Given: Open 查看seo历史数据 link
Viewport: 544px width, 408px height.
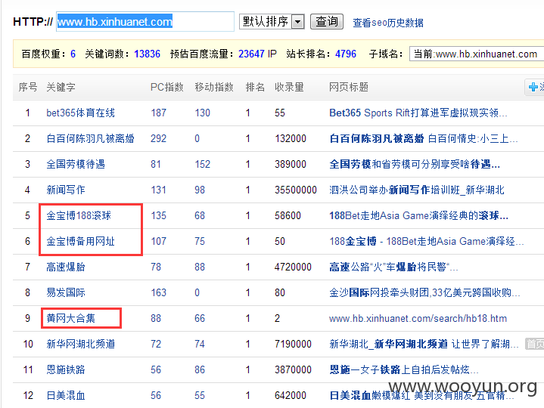Looking at the screenshot, I should point(388,23).
